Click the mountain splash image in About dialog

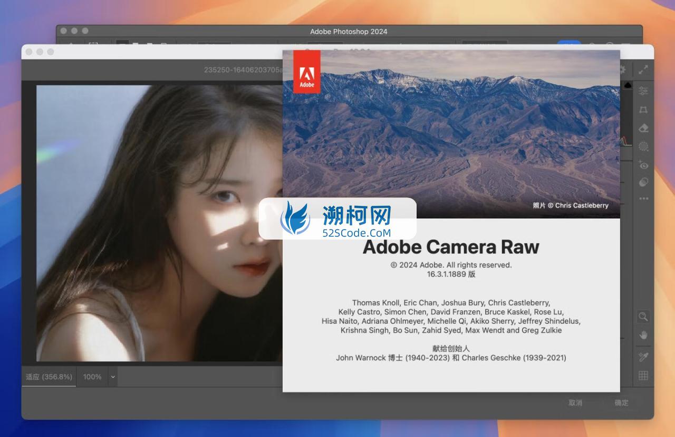(451, 134)
